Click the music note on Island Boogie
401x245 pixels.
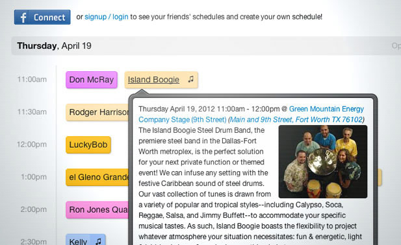point(191,79)
